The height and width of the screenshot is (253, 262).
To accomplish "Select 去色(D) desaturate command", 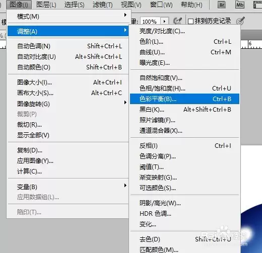I will tap(184, 239).
